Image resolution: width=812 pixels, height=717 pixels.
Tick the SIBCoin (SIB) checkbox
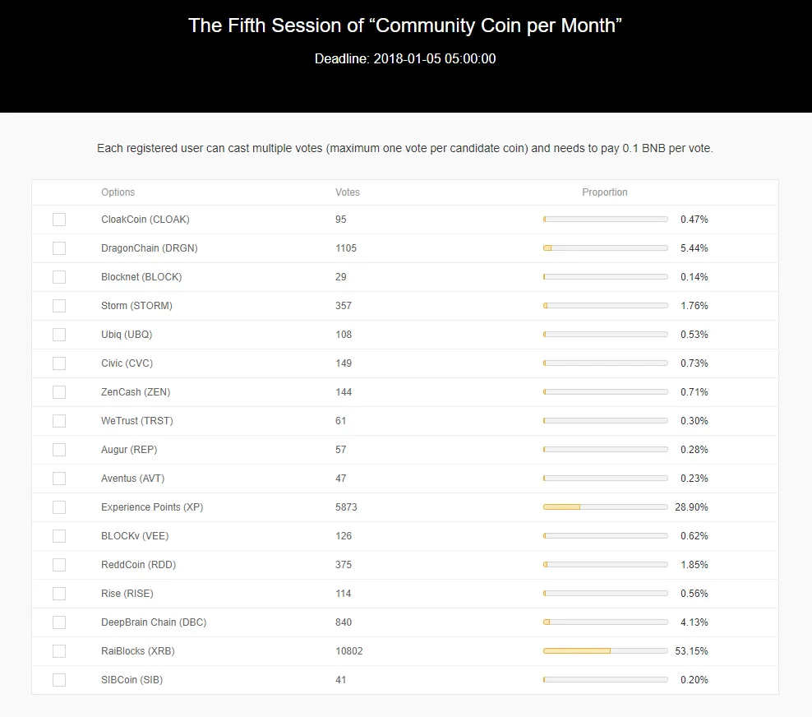tap(59, 680)
